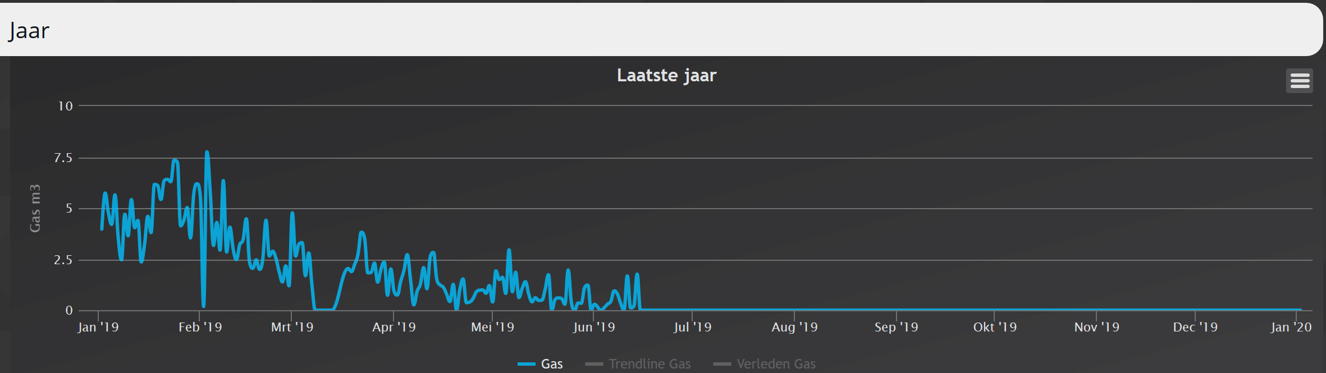Click the Jan '20 axis label

tap(1291, 327)
